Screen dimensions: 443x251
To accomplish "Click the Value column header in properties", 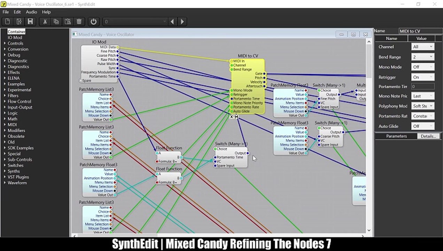I will 421,38.
